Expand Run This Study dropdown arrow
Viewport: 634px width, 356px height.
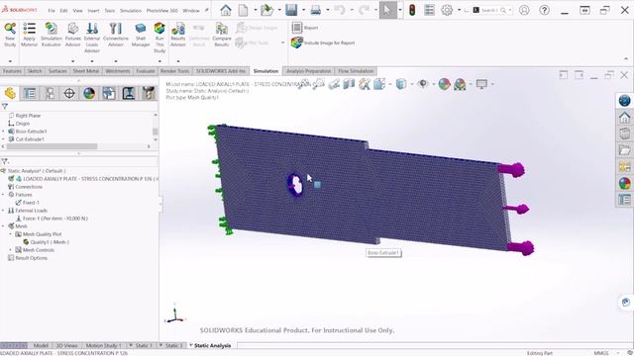(159, 61)
